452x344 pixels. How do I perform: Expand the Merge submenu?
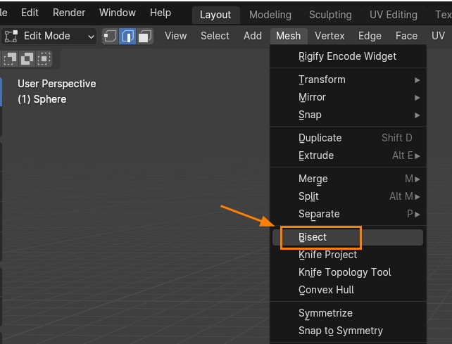(348, 179)
